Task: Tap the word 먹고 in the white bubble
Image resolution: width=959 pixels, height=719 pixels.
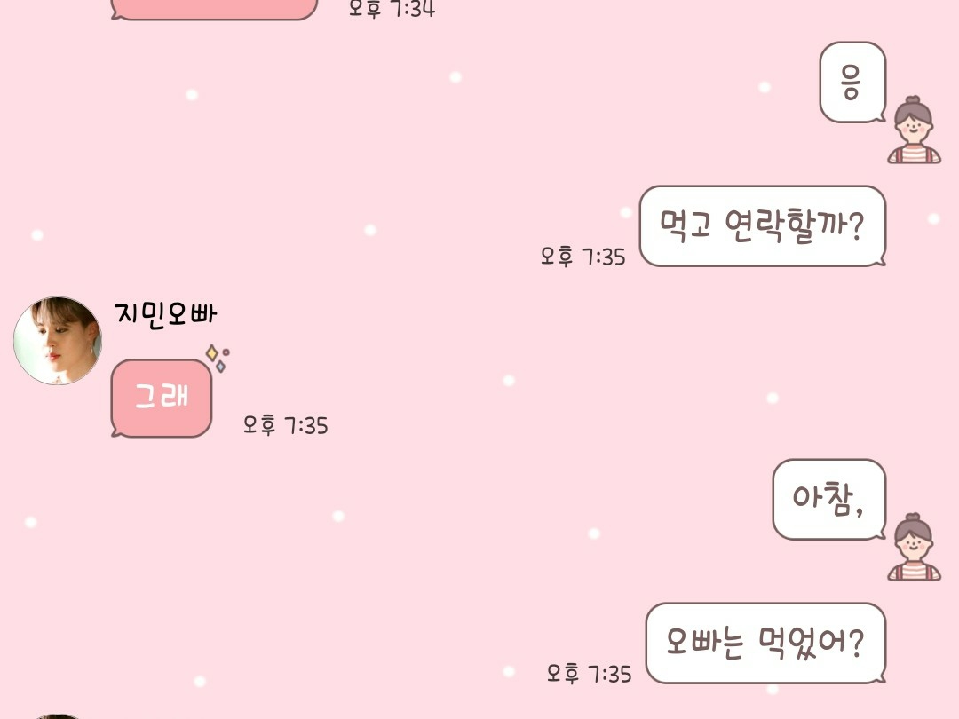Action: click(685, 225)
